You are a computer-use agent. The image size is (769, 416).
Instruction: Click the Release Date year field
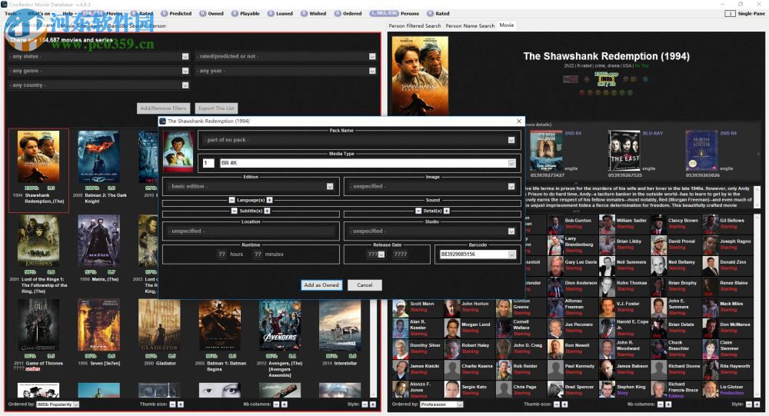coord(400,254)
